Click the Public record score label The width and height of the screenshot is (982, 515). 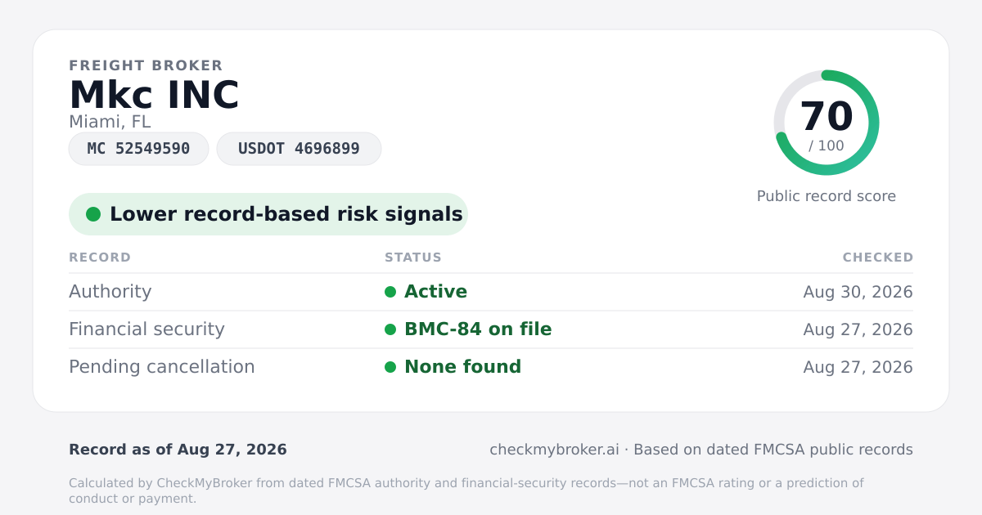(827, 196)
